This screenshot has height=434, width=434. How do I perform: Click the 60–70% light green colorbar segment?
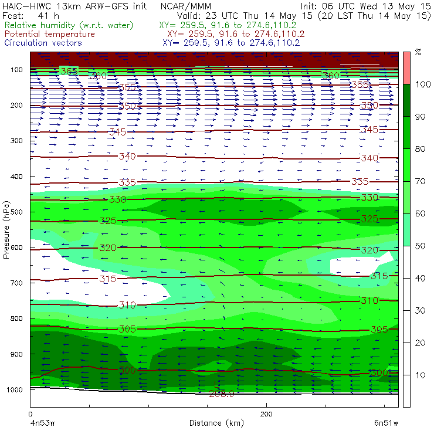(406, 197)
